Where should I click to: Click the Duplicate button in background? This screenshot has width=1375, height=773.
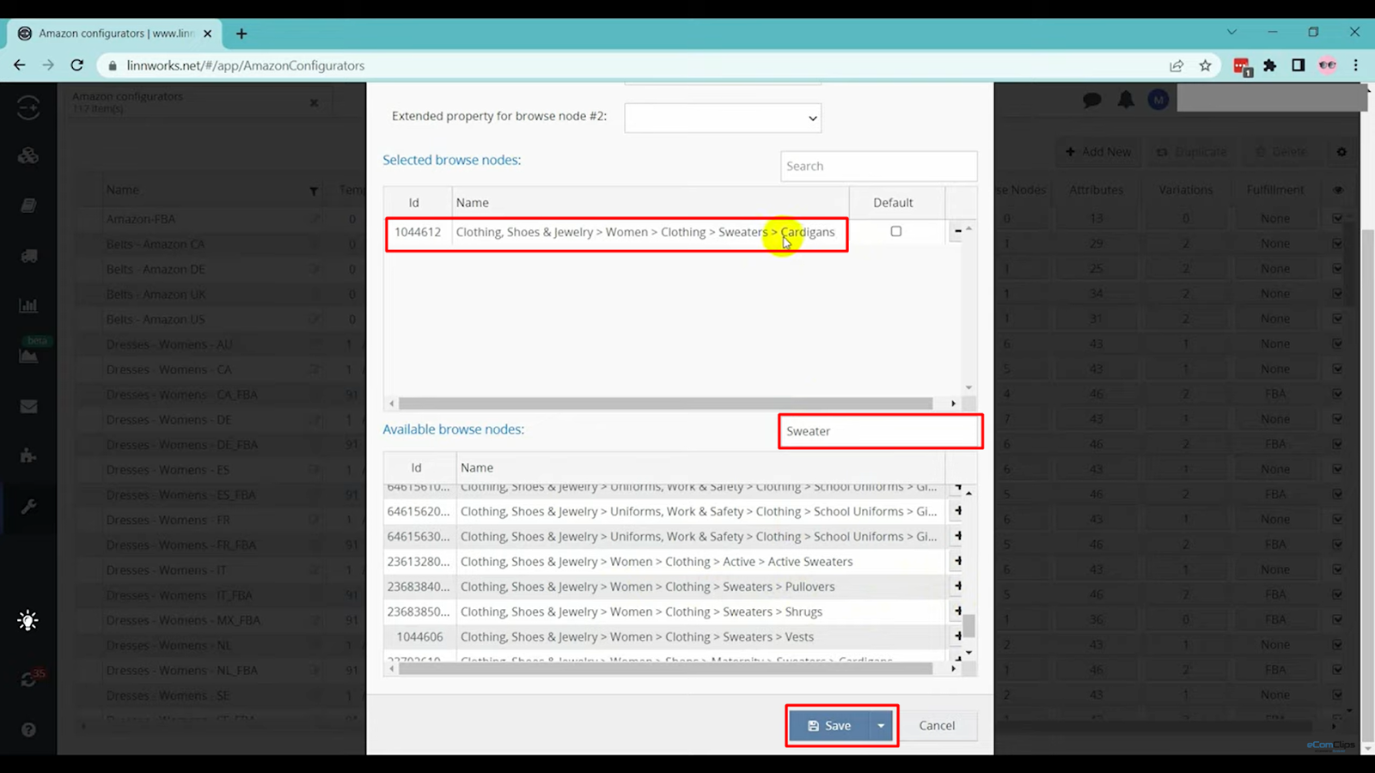point(1191,152)
